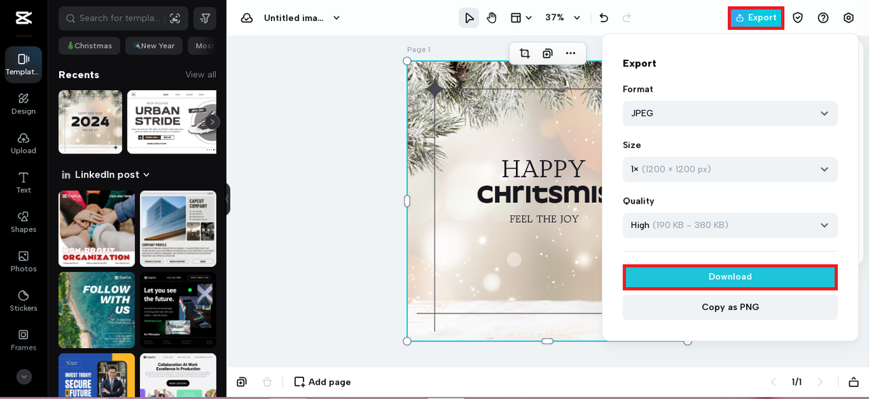Viewport: 869px width, 399px height.
Task: Click Add page button
Action: (322, 382)
